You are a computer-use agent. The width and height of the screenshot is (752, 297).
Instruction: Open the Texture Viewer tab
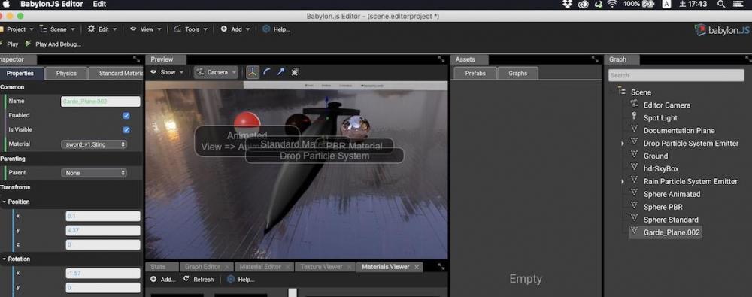click(x=321, y=267)
